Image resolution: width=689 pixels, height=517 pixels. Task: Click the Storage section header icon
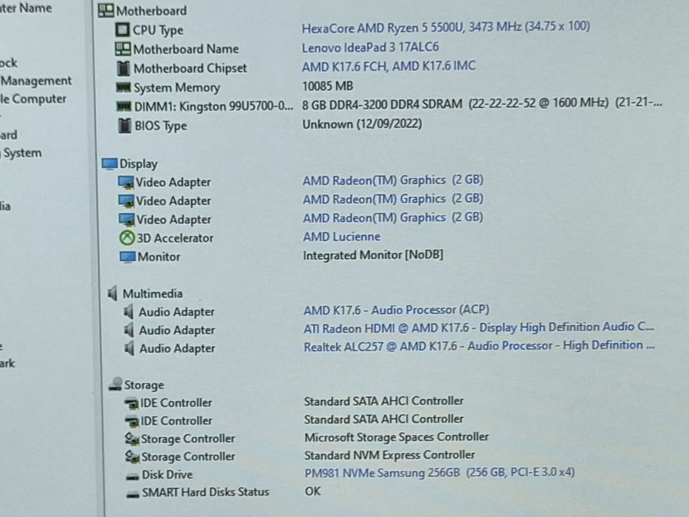pyautogui.click(x=115, y=384)
